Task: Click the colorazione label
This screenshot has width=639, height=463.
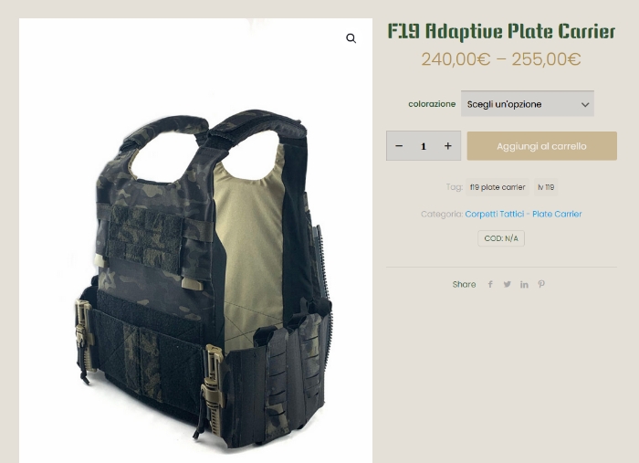Action: point(432,104)
